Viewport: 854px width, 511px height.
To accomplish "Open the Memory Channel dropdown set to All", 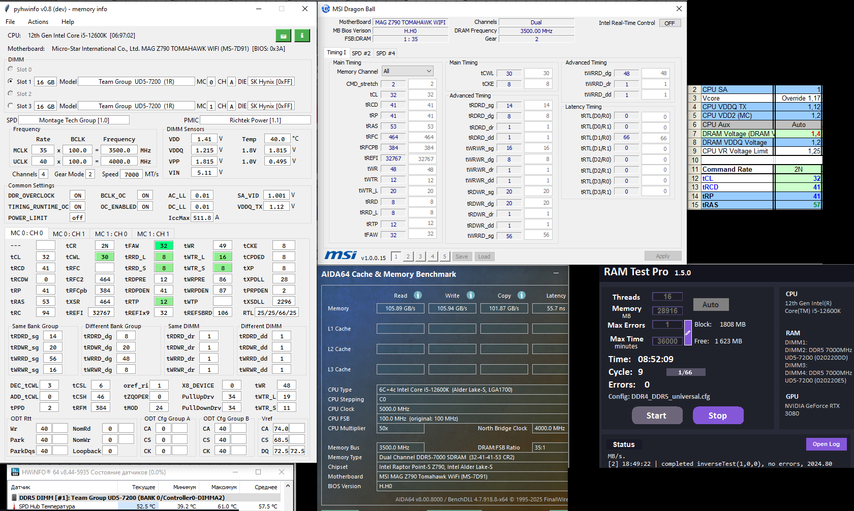I will tap(407, 71).
